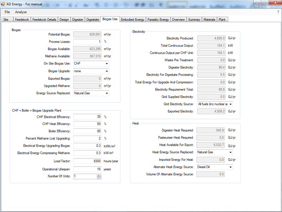This screenshot has width=282, height=212.
Task: Switch to the Embodied Energy tab
Action: tap(133, 19)
